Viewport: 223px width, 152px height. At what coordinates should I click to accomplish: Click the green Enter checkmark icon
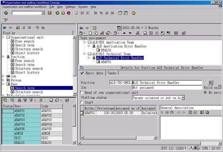(6, 13)
